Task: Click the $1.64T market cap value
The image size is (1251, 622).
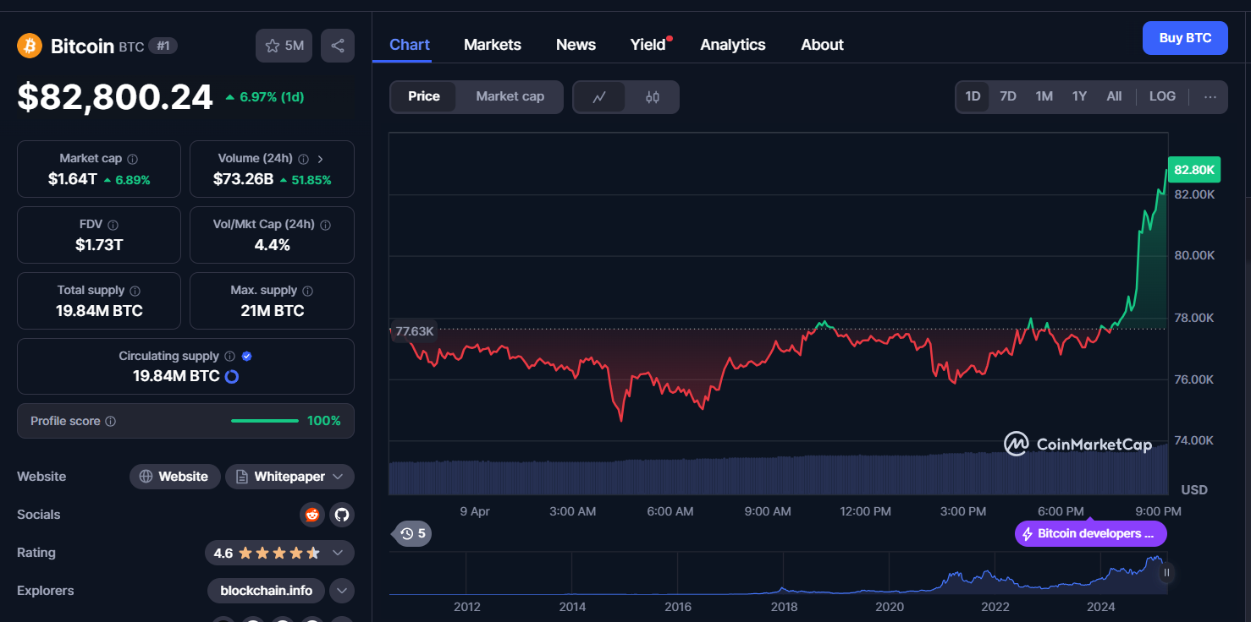Action: point(73,179)
